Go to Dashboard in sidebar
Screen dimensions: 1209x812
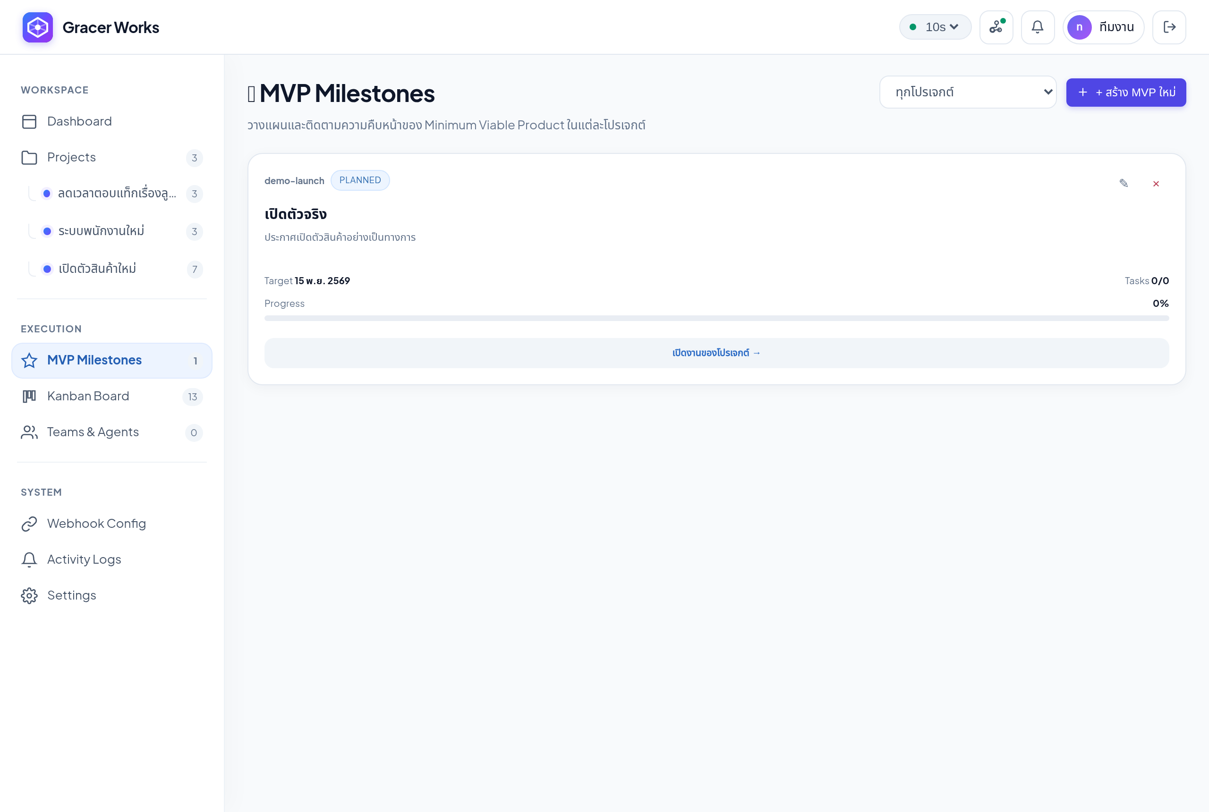click(112, 121)
